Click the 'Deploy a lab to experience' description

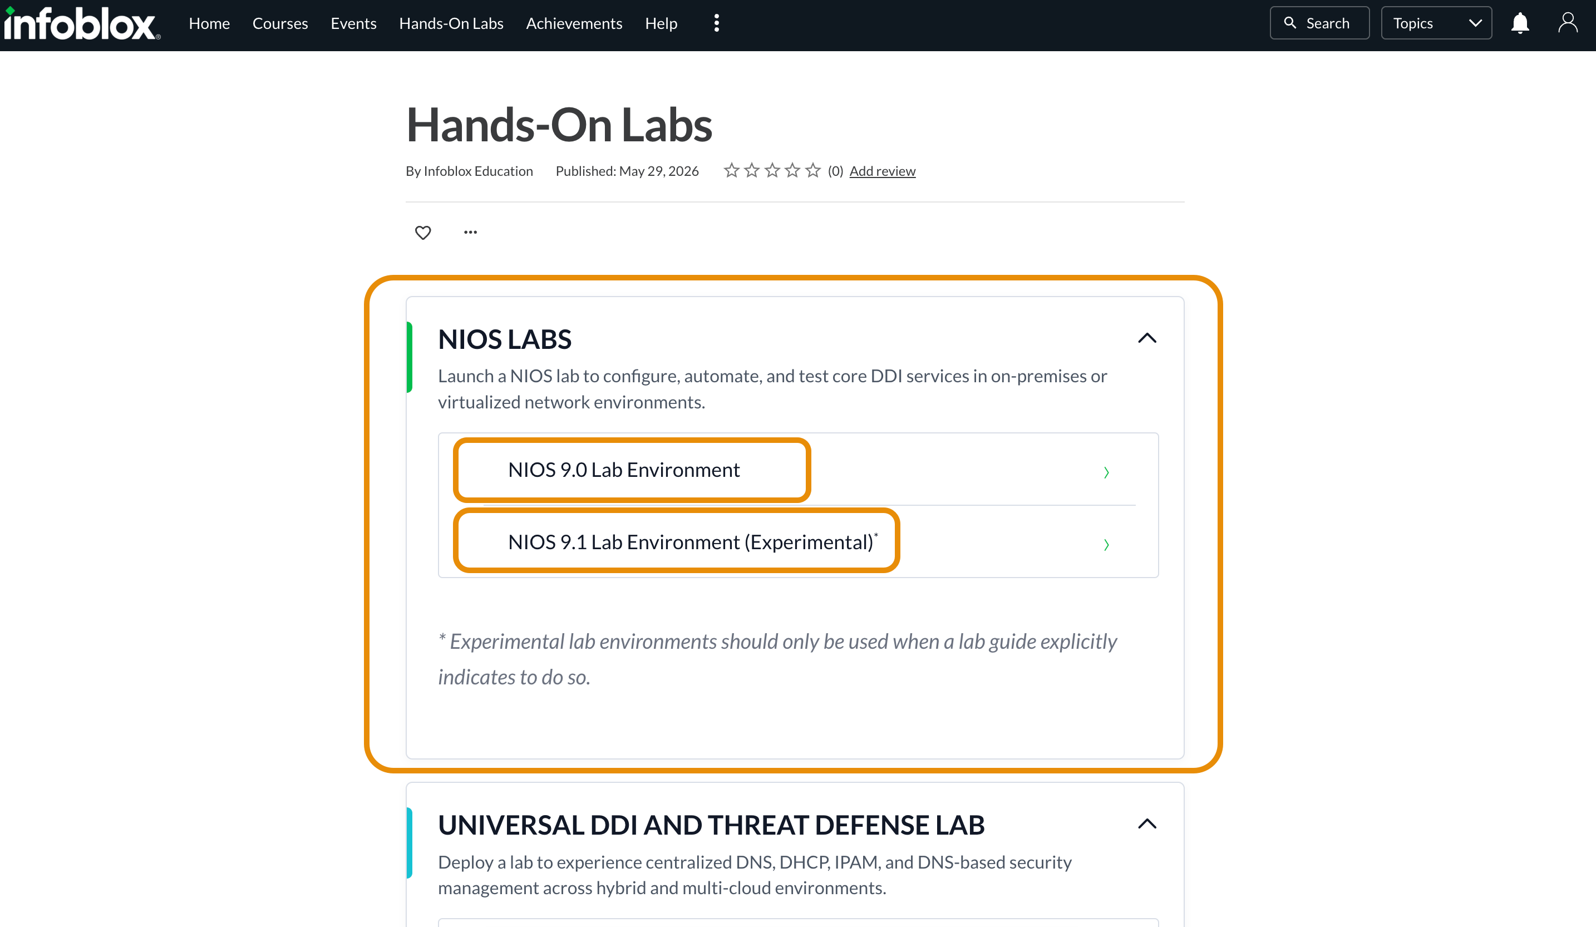tap(755, 875)
